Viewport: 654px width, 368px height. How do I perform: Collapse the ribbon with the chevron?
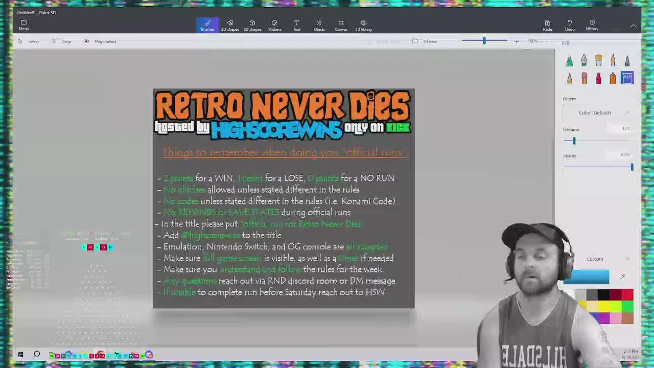click(633, 26)
